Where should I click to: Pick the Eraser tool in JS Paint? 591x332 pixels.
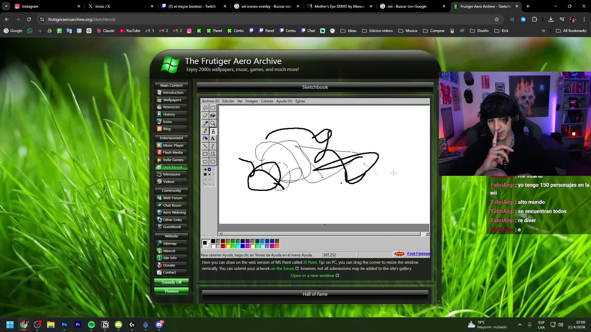pyautogui.click(x=205, y=115)
